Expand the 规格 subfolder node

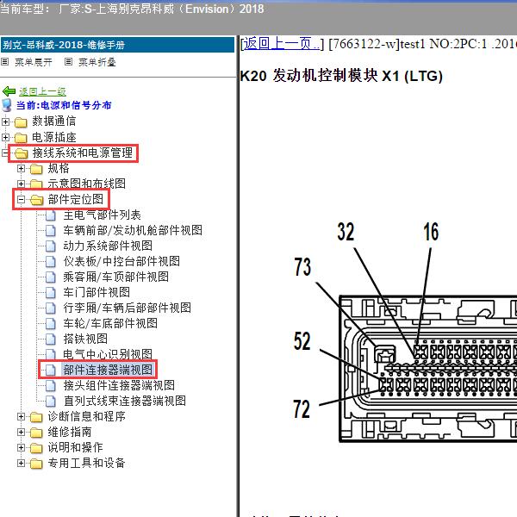(21, 169)
